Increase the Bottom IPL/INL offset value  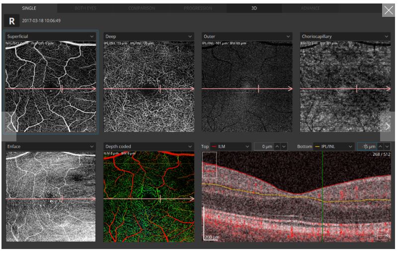pos(380,147)
